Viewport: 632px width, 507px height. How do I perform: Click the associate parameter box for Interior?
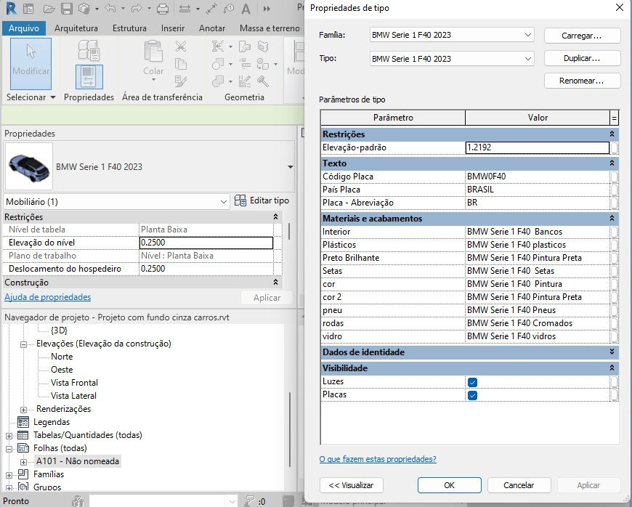(614, 232)
